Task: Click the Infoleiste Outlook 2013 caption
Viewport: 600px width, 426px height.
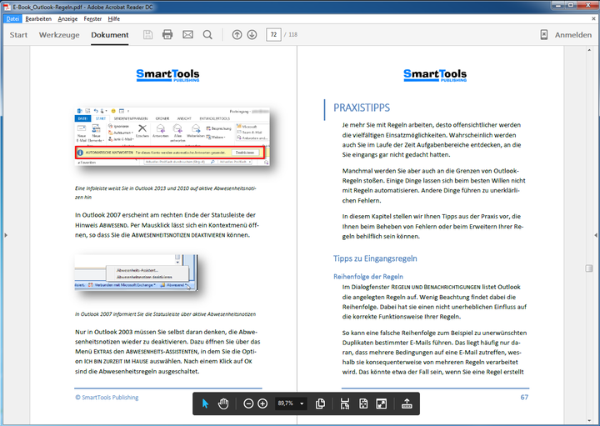Action: (165, 193)
